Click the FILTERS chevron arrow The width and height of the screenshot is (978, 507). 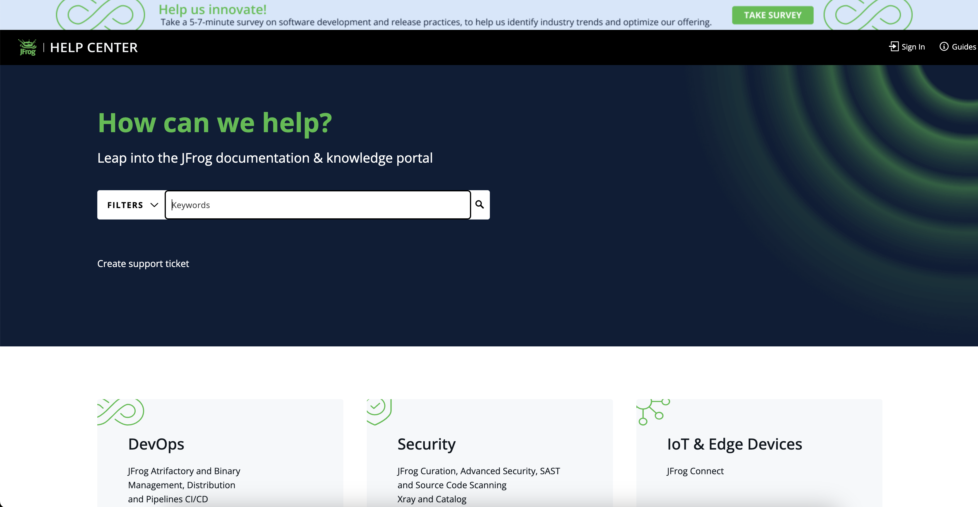tap(153, 205)
